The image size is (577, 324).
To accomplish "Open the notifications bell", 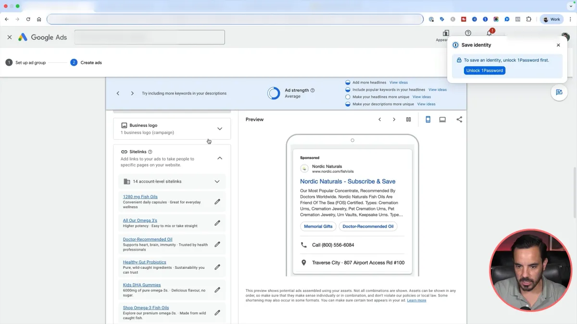I will [x=489, y=33].
